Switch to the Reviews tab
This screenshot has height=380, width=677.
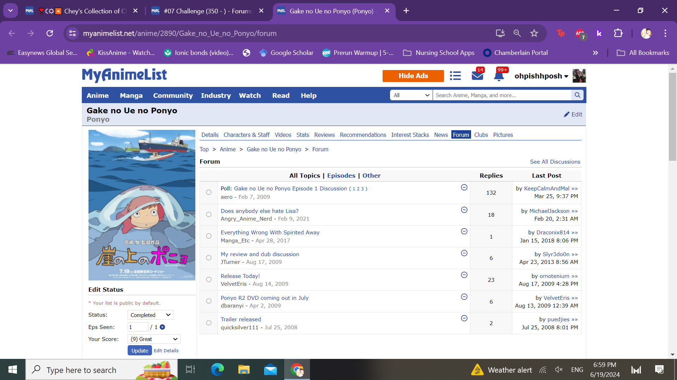[x=324, y=135]
